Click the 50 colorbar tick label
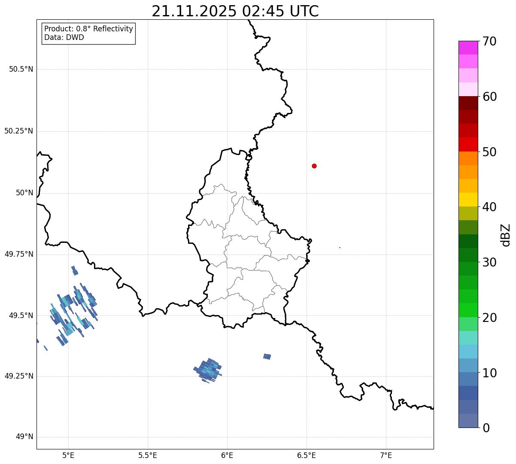The width and height of the screenshot is (516, 464). click(x=489, y=152)
